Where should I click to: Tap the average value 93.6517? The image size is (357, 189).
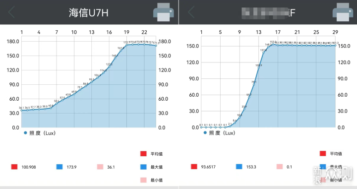coord(208,167)
